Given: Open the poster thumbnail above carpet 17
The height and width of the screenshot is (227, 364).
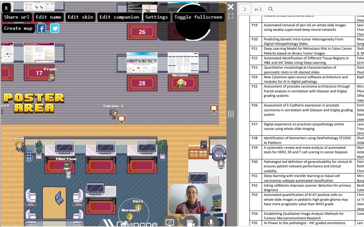Looking at the screenshot, I should click(39, 52).
